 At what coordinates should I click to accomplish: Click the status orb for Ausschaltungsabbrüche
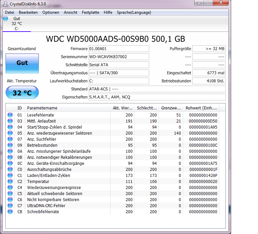click(10, 169)
